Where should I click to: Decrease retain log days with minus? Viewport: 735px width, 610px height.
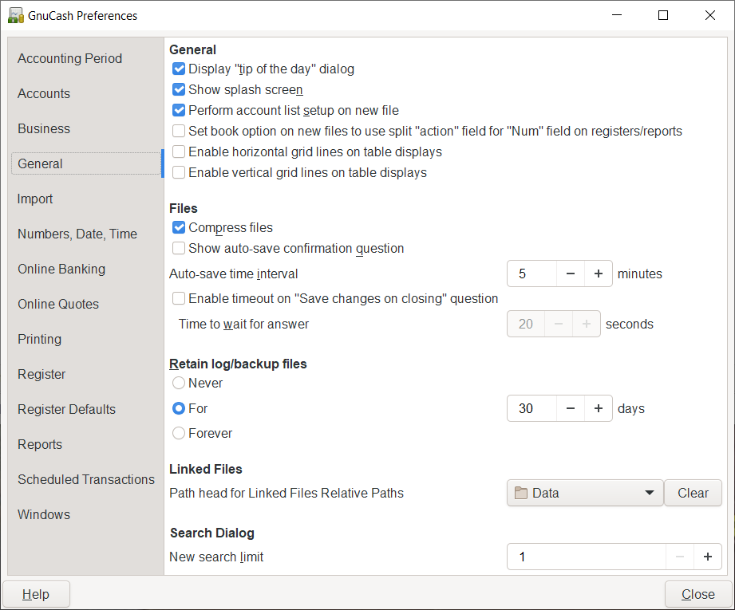(x=571, y=408)
